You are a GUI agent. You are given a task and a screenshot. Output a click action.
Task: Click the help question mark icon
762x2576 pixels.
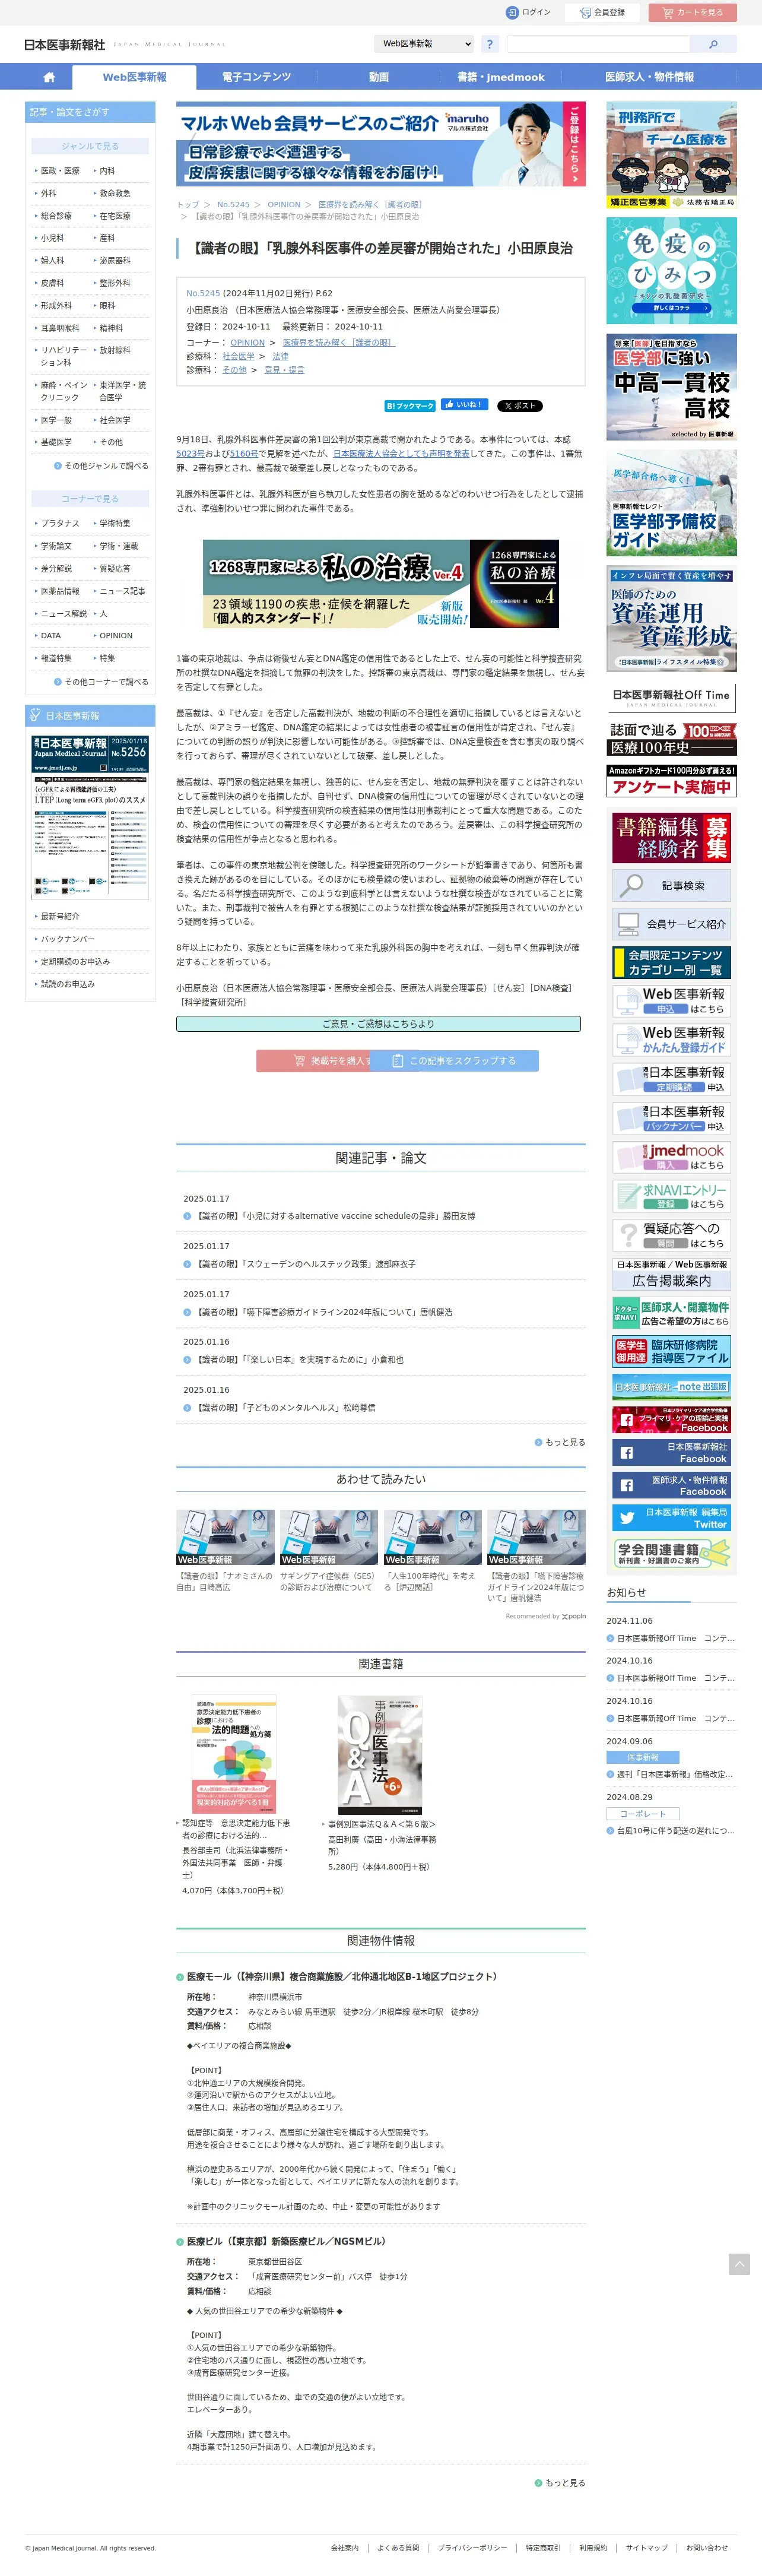(x=489, y=44)
